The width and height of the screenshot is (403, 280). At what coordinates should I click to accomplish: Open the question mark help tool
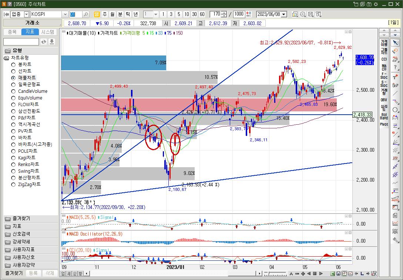pyautogui.click(x=395, y=68)
